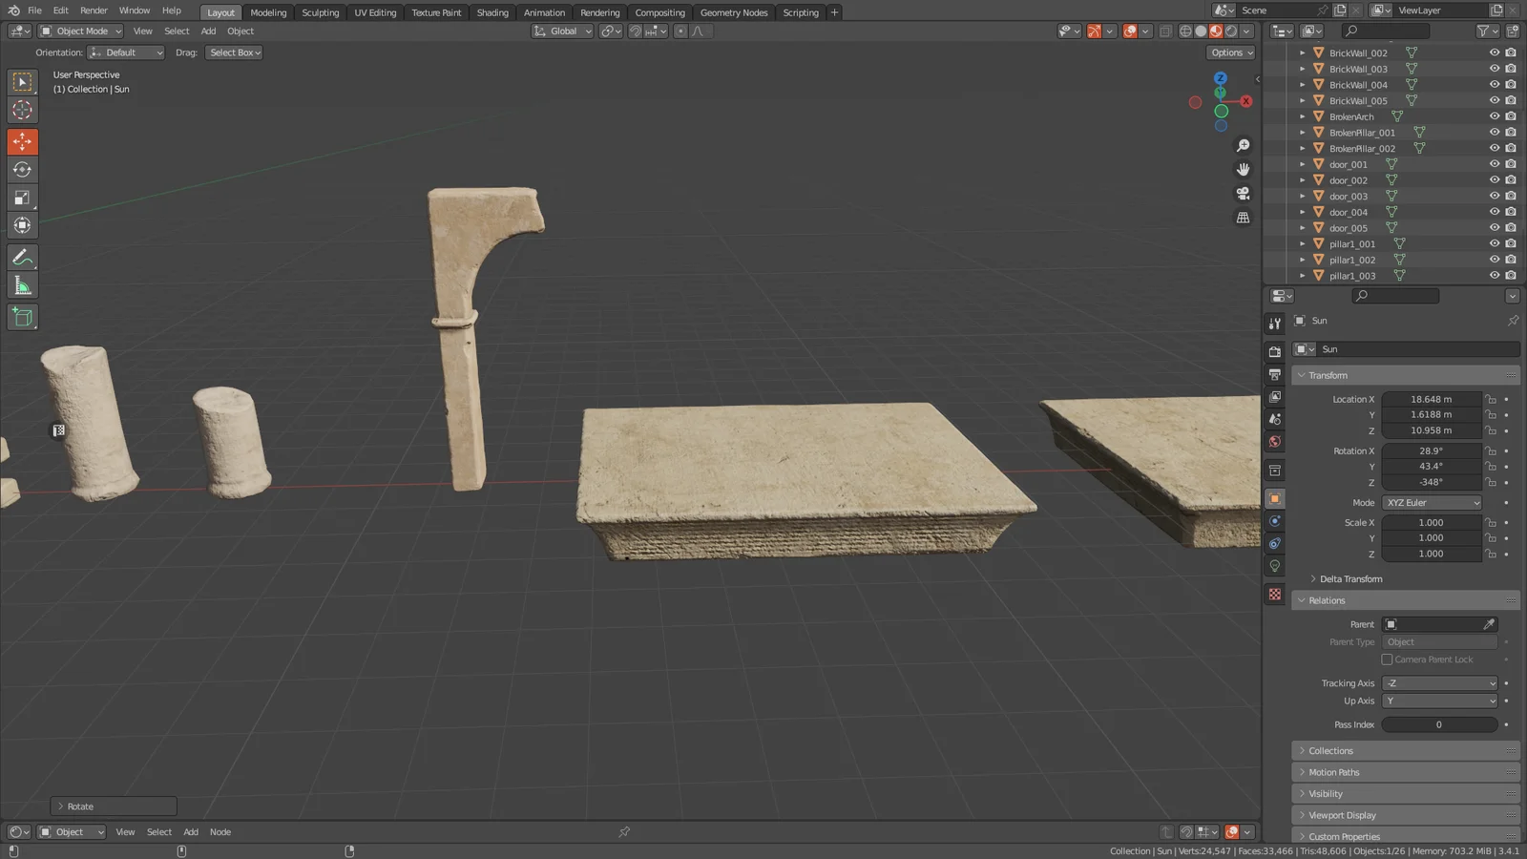
Task: Pick the Annotate tool
Action: [x=22, y=256]
